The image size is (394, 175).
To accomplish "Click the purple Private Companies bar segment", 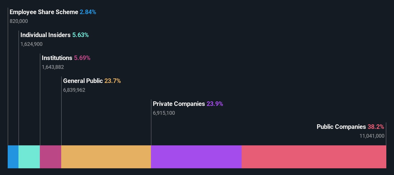I will (x=196, y=157).
